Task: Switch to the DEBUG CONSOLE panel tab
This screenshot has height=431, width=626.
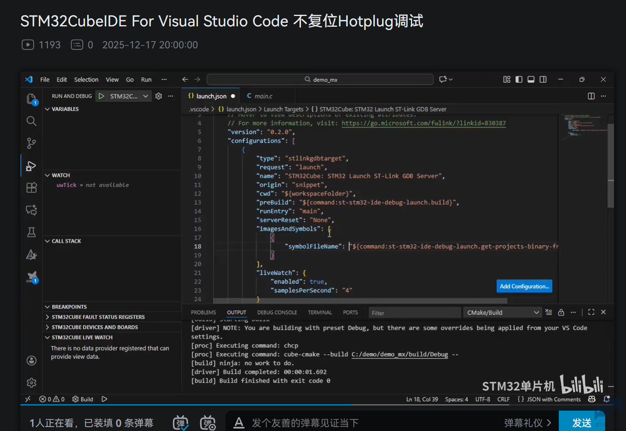Action: (x=277, y=312)
